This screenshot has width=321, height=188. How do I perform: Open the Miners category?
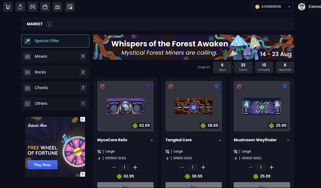[55, 56]
